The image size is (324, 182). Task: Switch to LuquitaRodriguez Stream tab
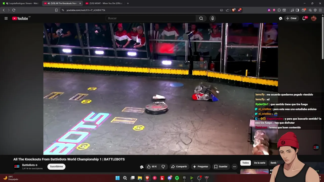(21, 3)
